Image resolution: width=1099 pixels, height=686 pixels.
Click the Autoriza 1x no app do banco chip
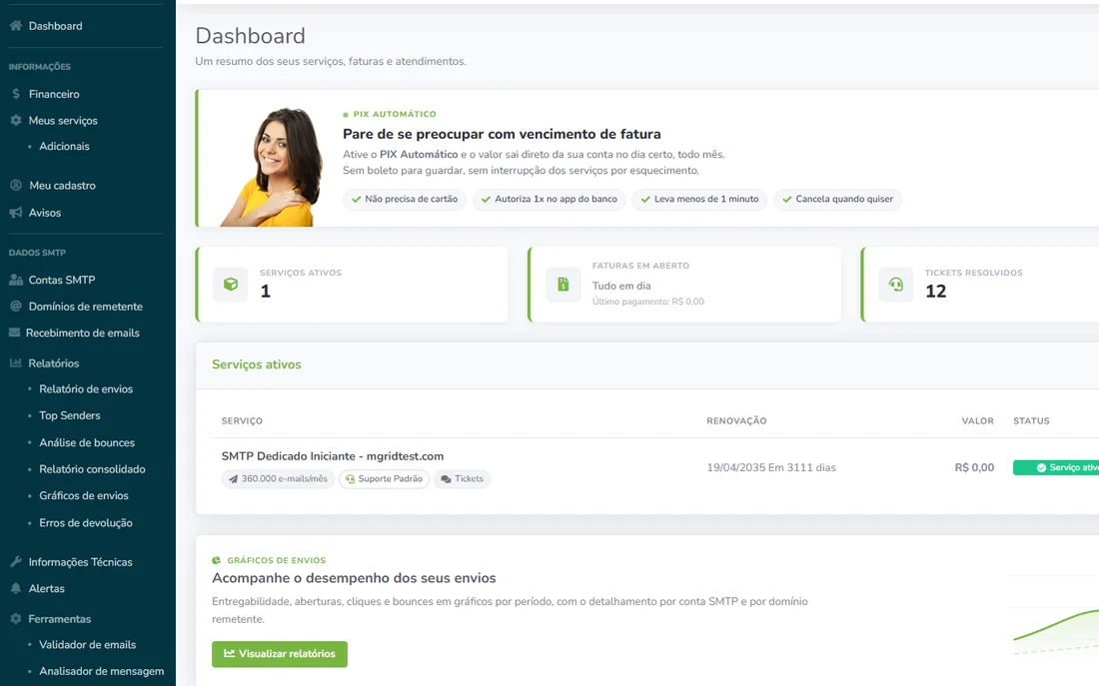coord(549,199)
